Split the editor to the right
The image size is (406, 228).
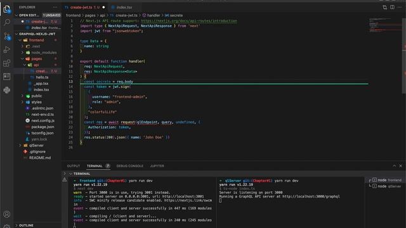click(x=392, y=7)
